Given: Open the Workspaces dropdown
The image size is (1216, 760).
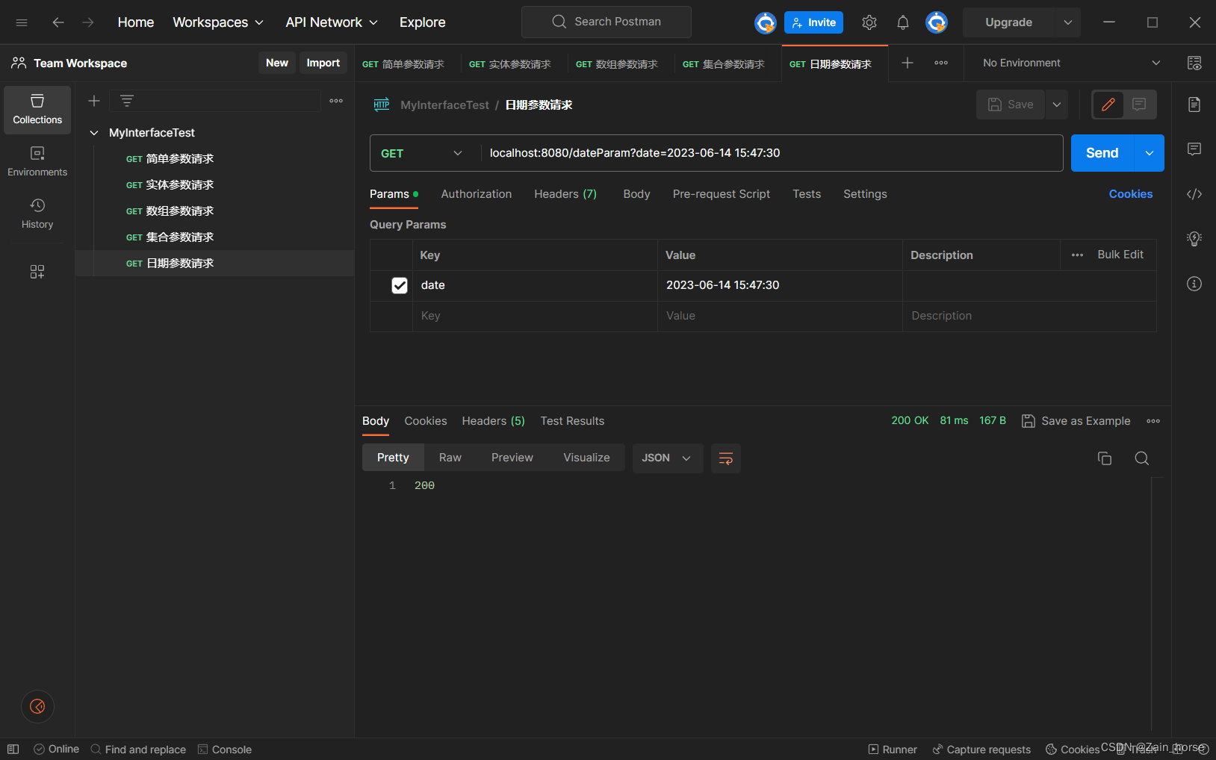Looking at the screenshot, I should (218, 22).
